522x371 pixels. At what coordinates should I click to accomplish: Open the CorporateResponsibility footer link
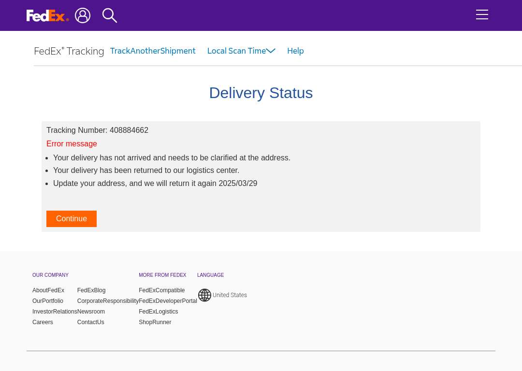tap(108, 301)
